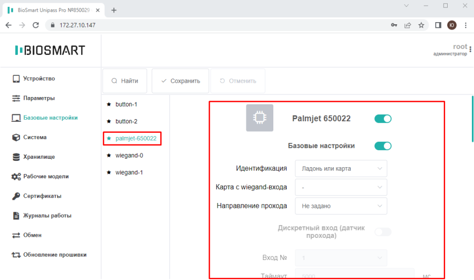474x280 pixels.
Task: Click the star icon beside button-2
Action: (x=109, y=121)
